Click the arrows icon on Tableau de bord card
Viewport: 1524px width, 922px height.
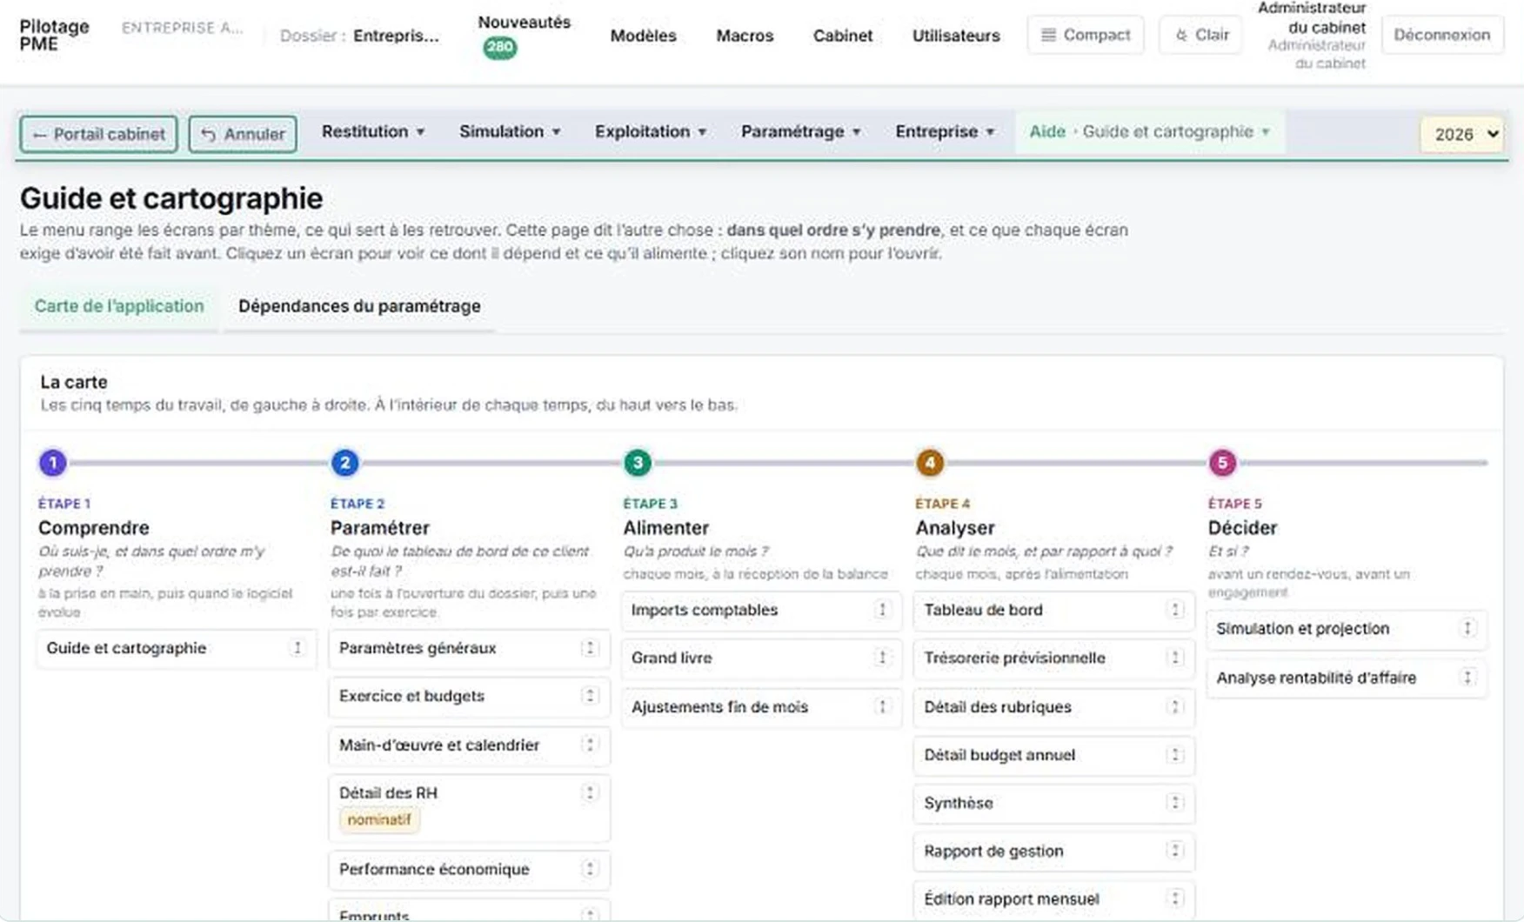tap(1174, 610)
